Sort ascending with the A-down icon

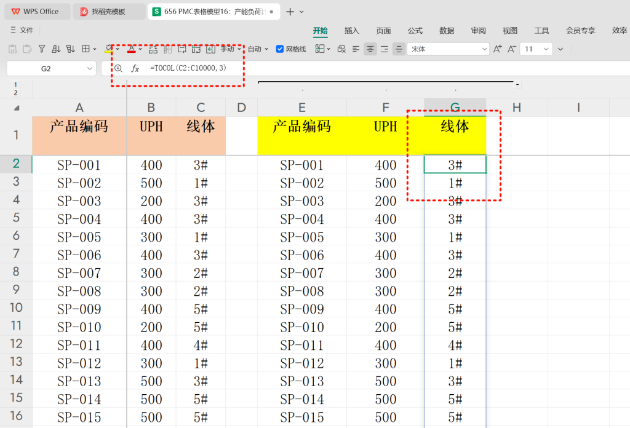(56, 49)
